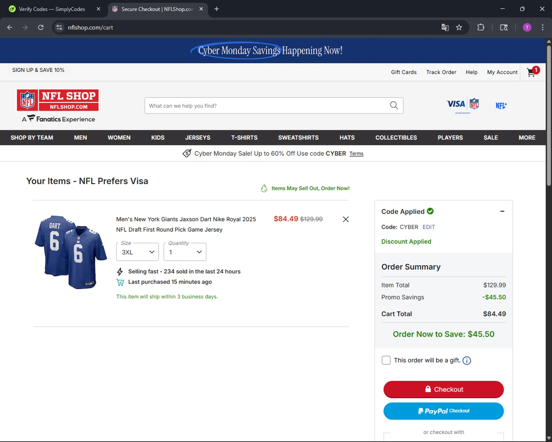Image resolution: width=552 pixels, height=442 pixels.
Task: Open the PLAYERS menu
Action: click(x=450, y=138)
